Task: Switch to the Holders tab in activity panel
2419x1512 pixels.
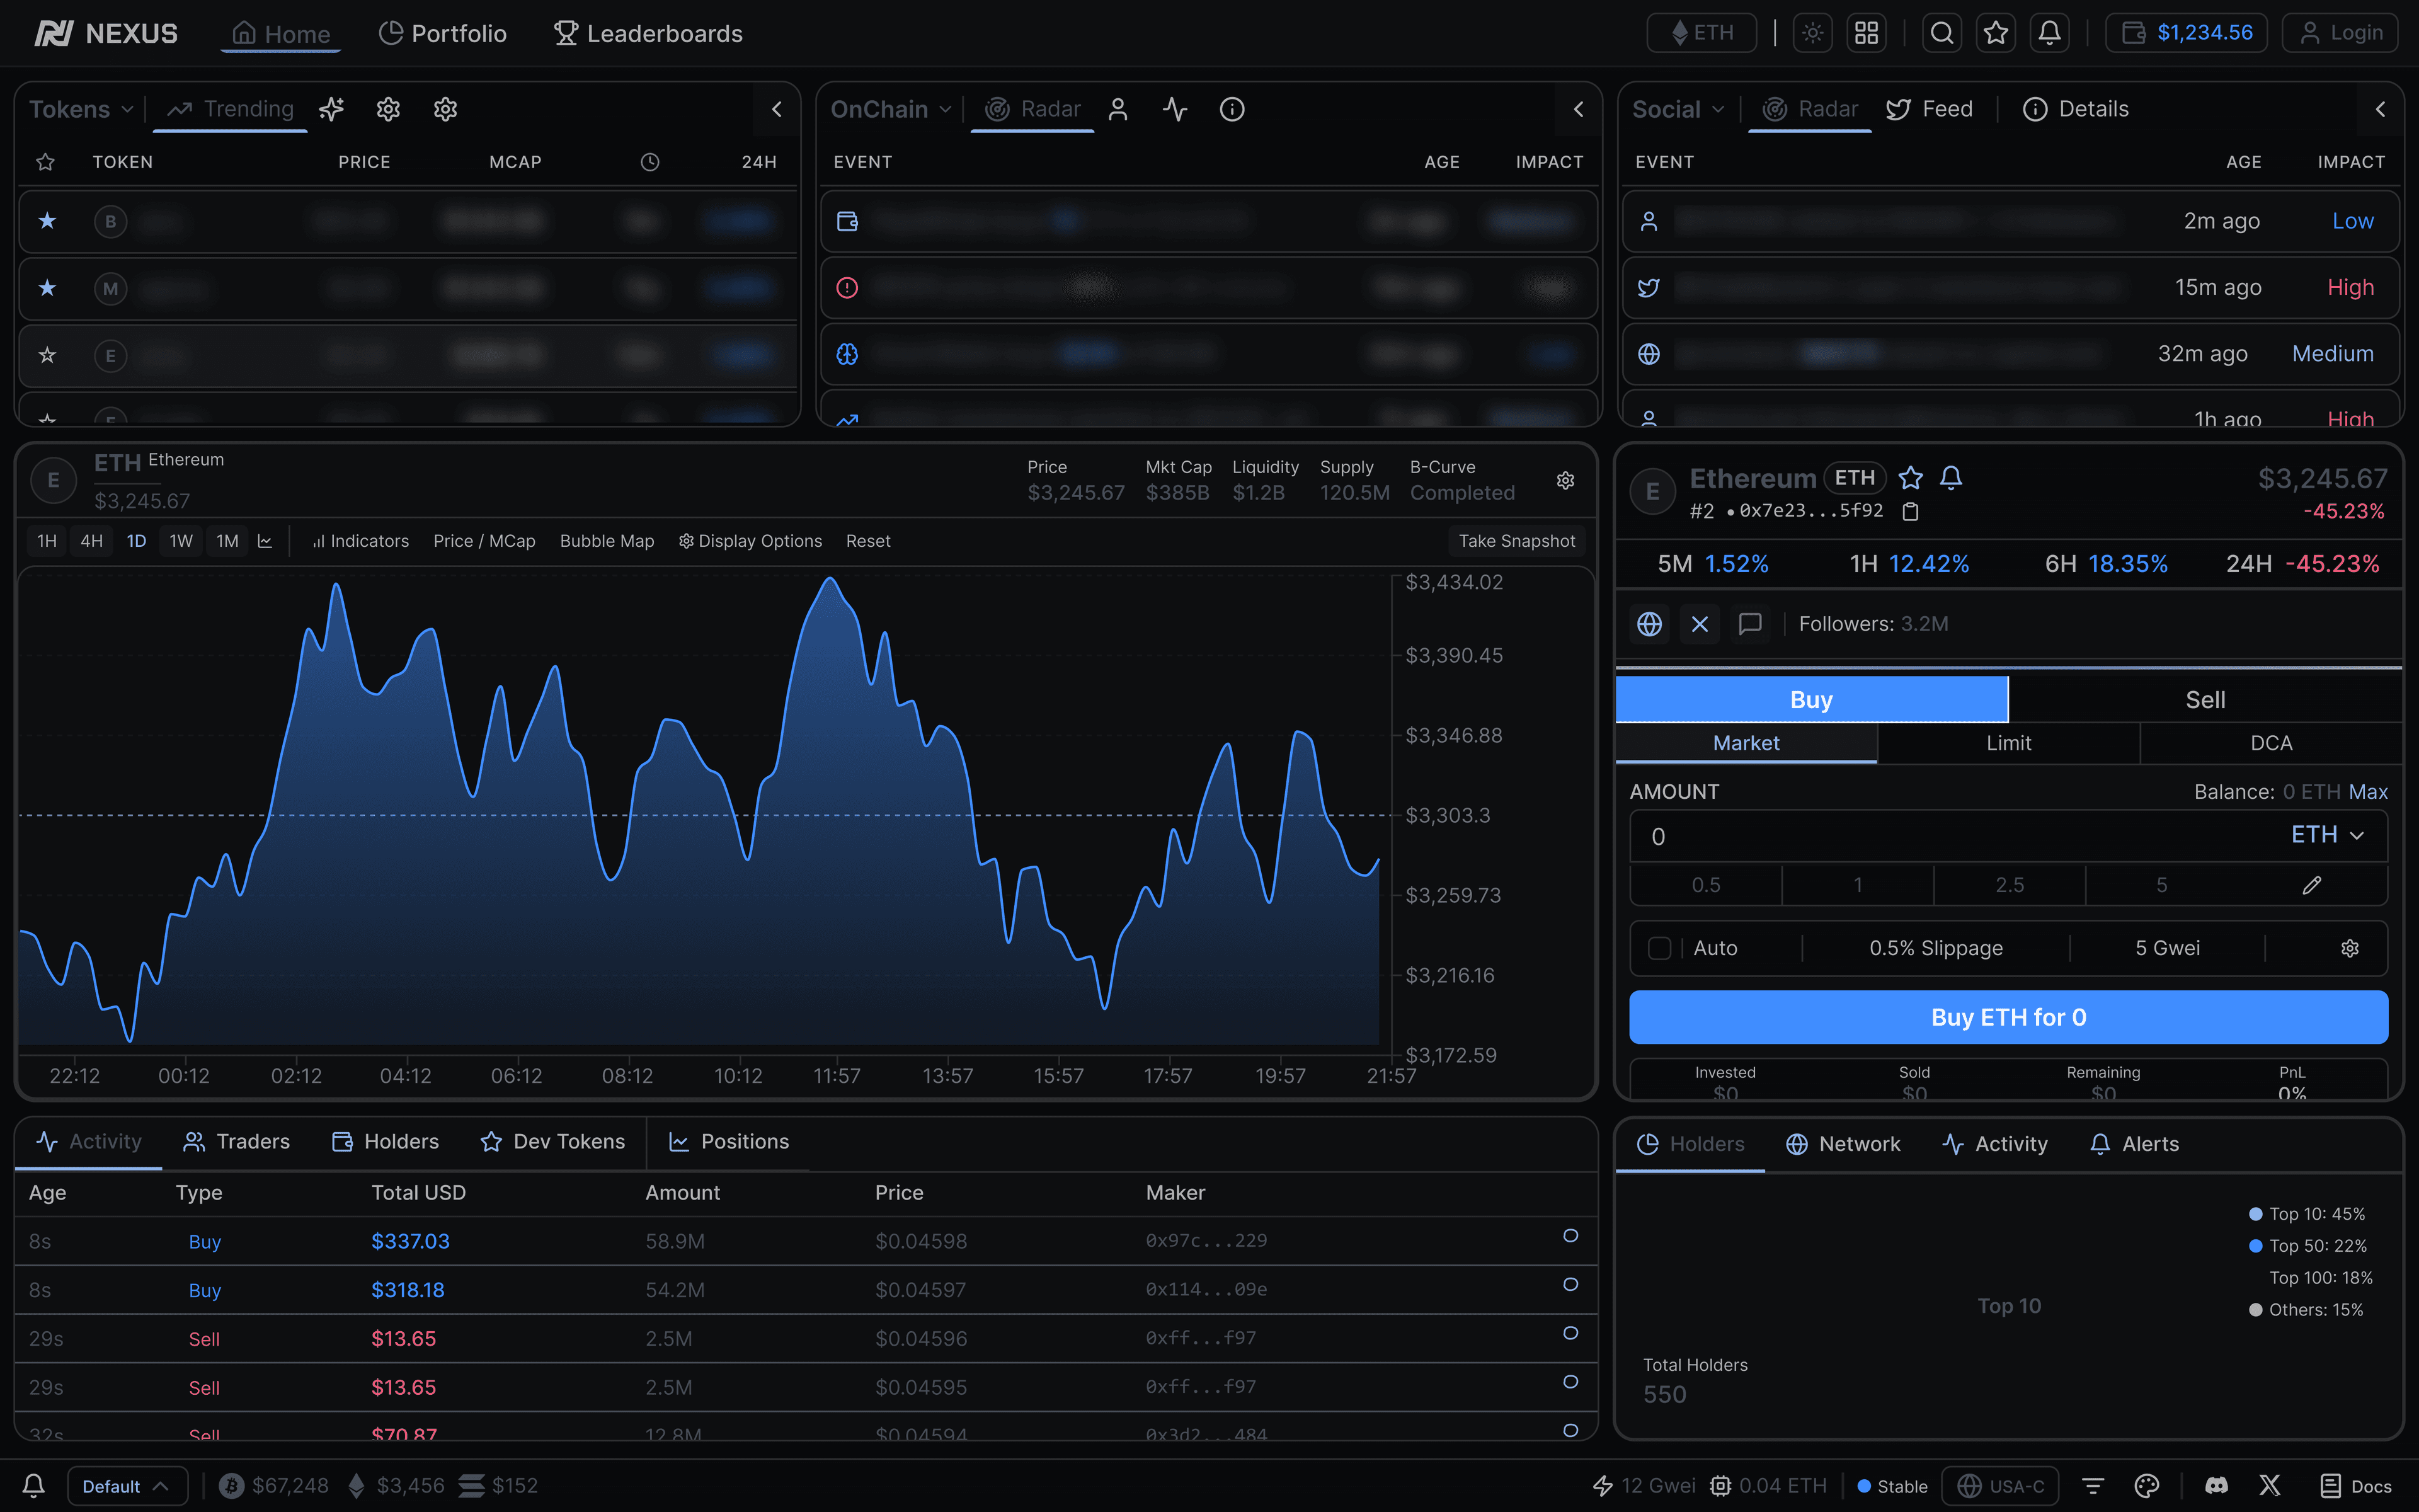Action: pyautogui.click(x=385, y=1142)
